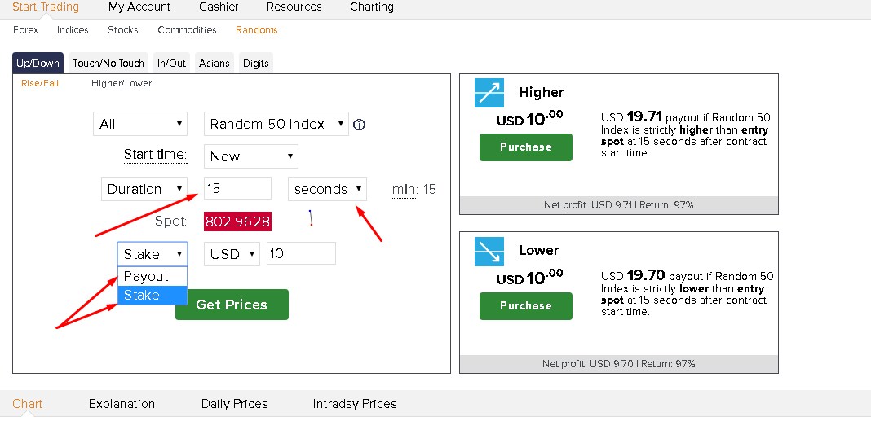The width and height of the screenshot is (871, 421).
Task: Click the small spot tick chart
Action: pos(310,218)
